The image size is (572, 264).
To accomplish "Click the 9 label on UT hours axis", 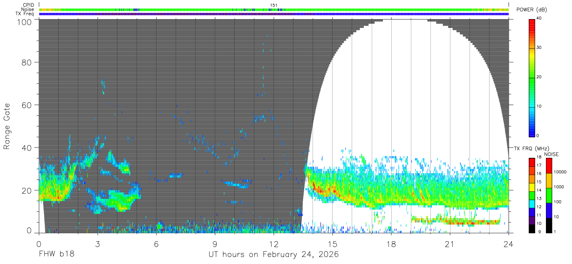I will (x=215, y=244).
